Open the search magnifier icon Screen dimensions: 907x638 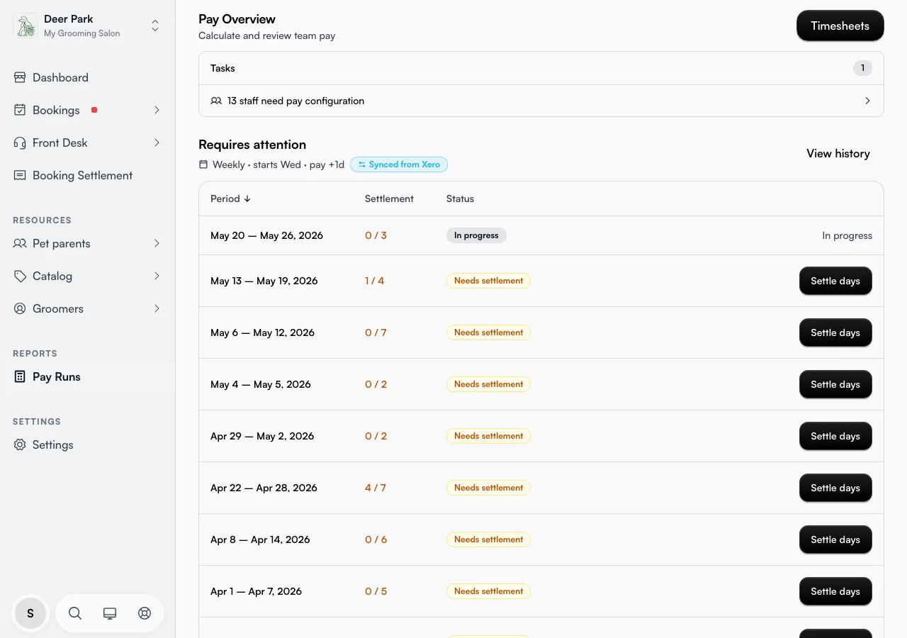[x=75, y=613]
